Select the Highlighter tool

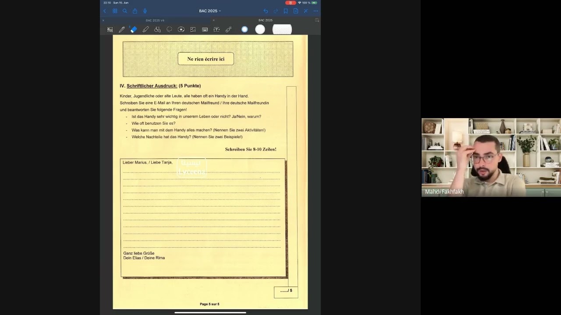pyautogui.click(x=146, y=29)
